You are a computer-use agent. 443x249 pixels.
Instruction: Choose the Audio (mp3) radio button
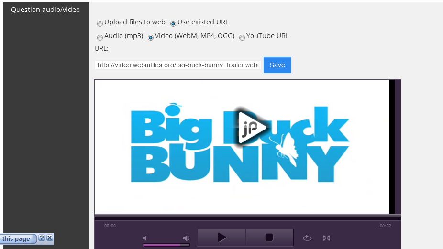point(100,38)
